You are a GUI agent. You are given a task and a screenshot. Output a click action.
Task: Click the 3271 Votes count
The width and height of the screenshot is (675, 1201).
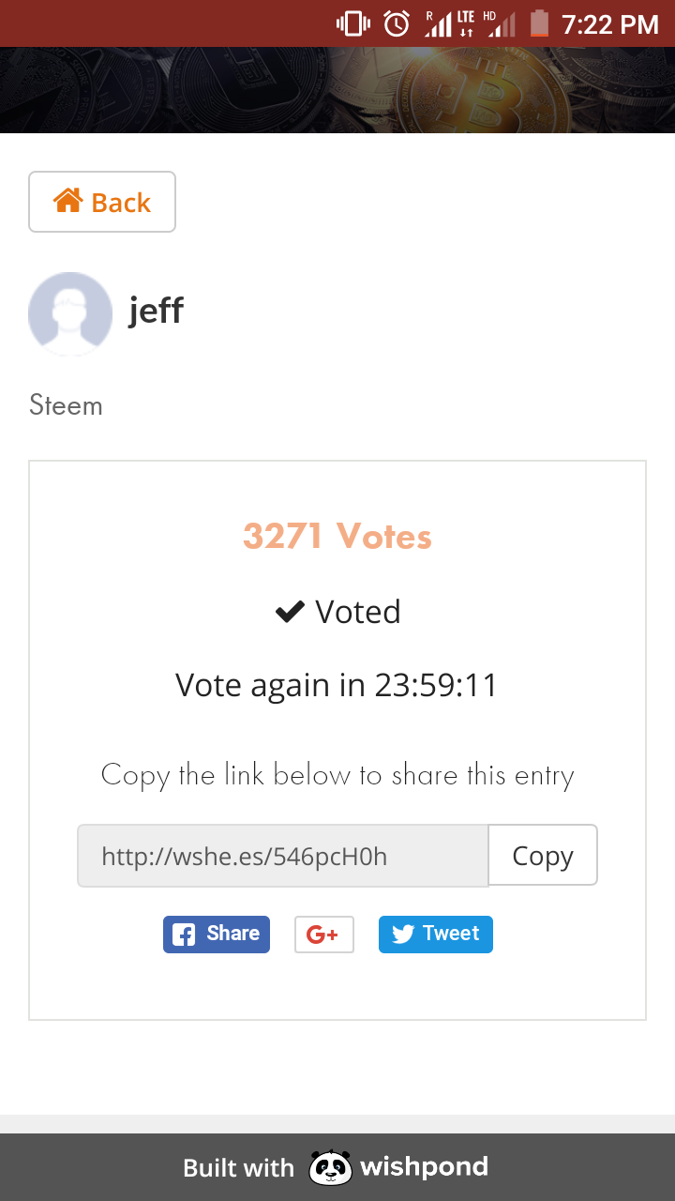pyautogui.click(x=337, y=537)
